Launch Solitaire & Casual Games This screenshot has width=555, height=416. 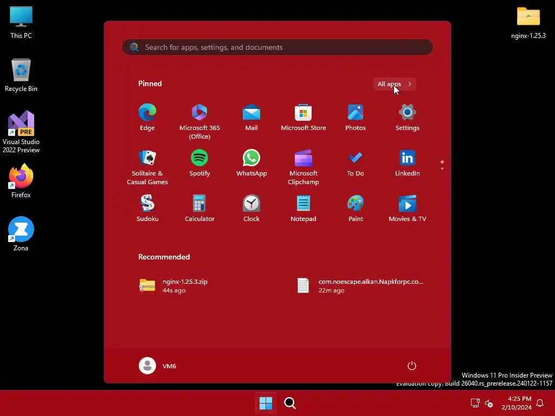[x=147, y=167]
